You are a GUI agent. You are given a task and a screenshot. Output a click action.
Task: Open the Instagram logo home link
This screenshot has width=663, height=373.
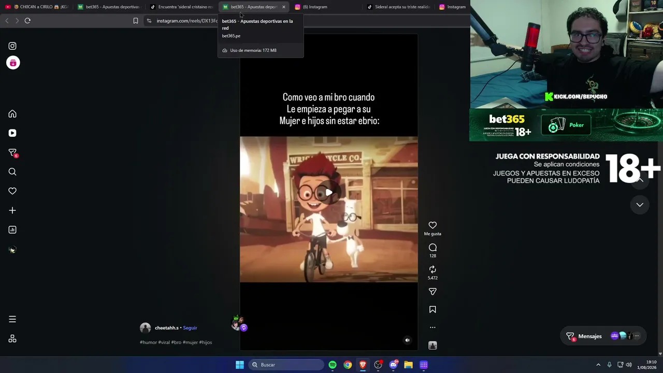(x=12, y=46)
